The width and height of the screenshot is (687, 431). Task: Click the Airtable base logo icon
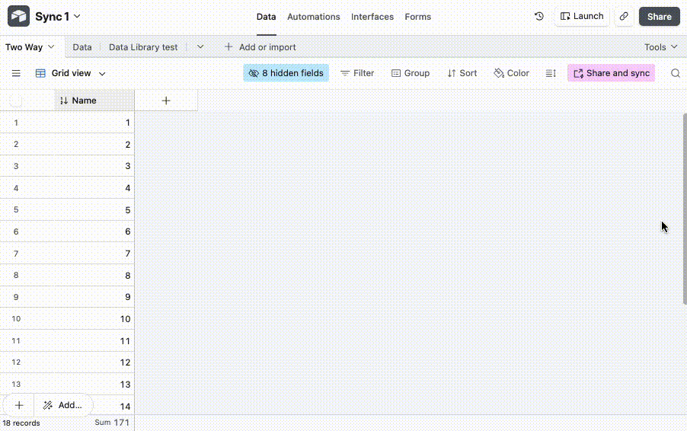pyautogui.click(x=18, y=16)
